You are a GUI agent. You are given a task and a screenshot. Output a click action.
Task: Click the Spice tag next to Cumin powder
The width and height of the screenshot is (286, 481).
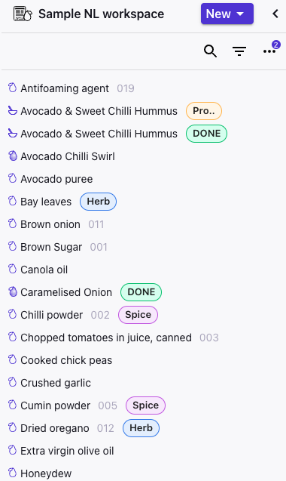145,405
